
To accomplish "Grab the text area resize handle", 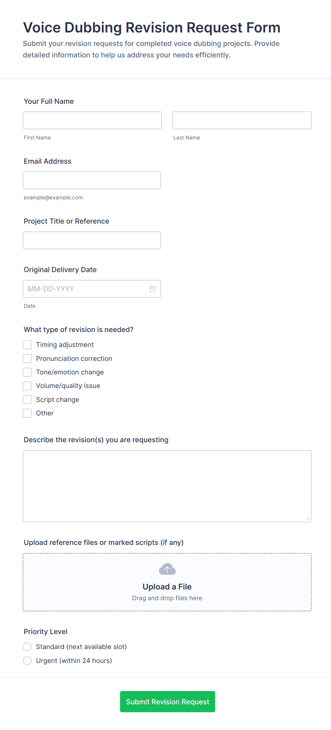I will point(308,519).
